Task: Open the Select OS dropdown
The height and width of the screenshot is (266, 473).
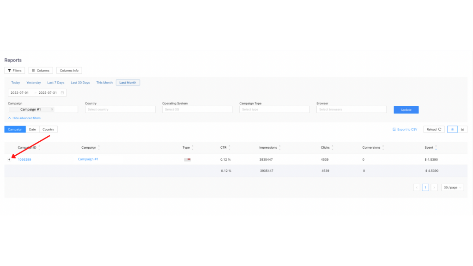Action: pos(197,109)
